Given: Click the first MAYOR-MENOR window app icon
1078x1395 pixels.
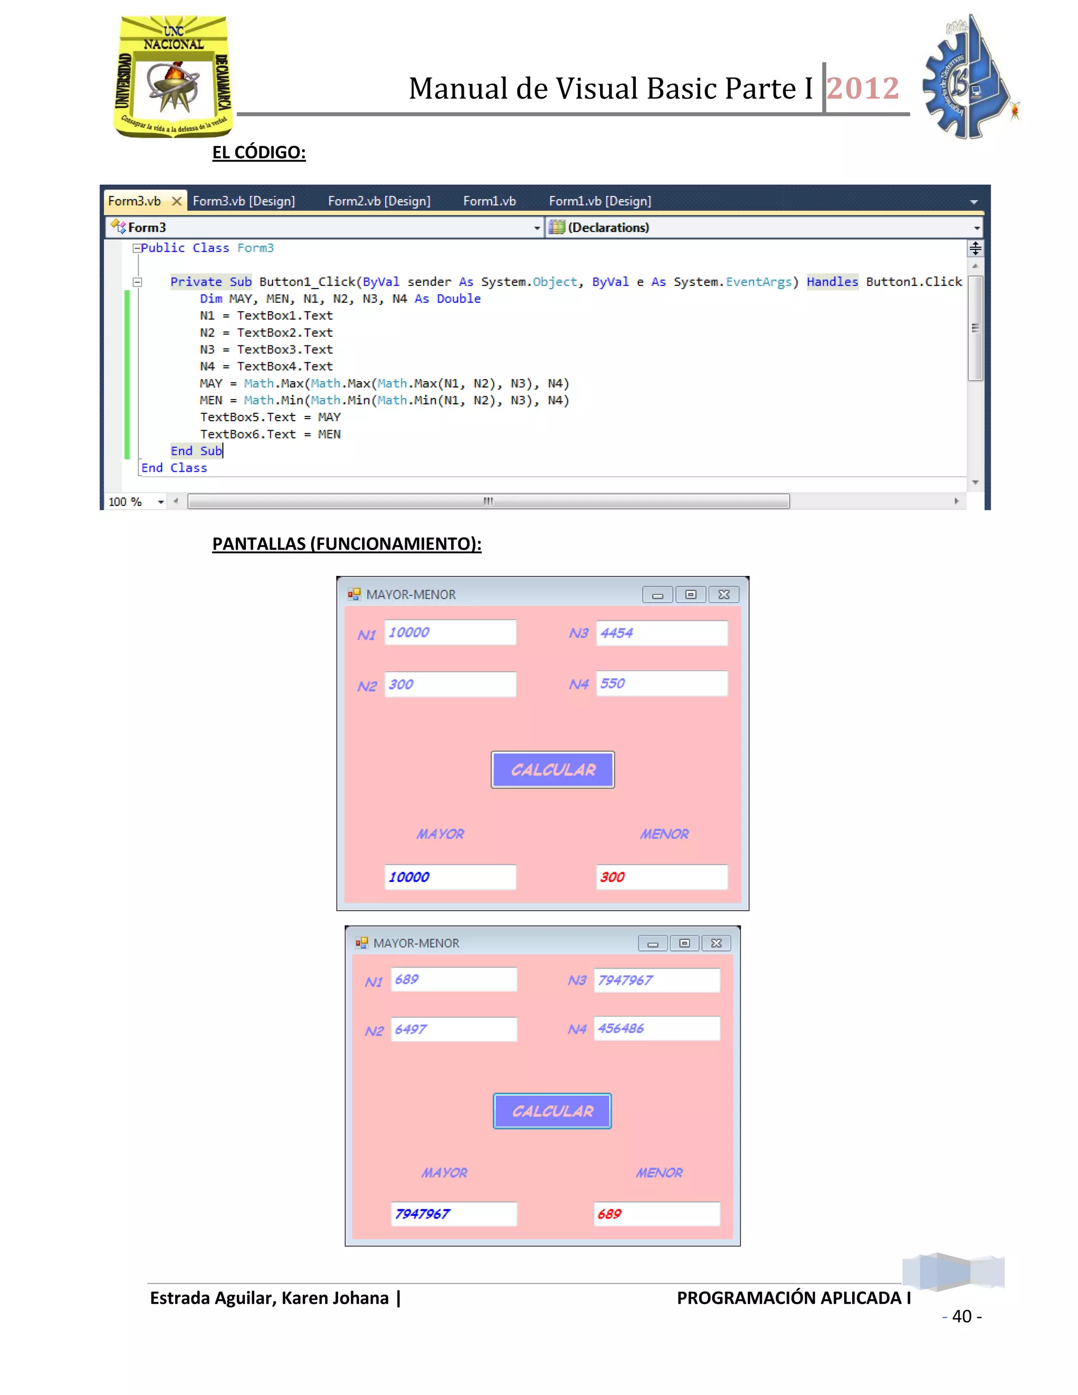Looking at the screenshot, I should (354, 595).
